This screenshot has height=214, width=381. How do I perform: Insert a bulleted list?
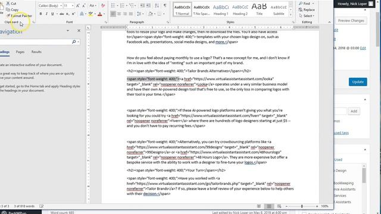click(x=113, y=5)
